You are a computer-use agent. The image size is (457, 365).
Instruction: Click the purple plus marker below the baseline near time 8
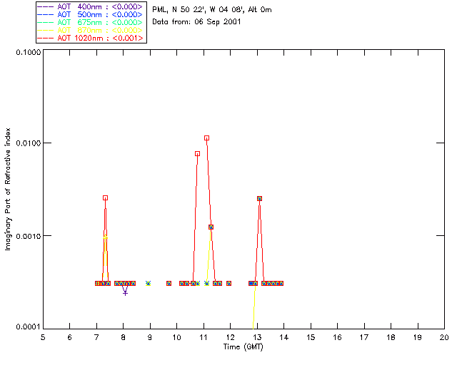pos(125,293)
